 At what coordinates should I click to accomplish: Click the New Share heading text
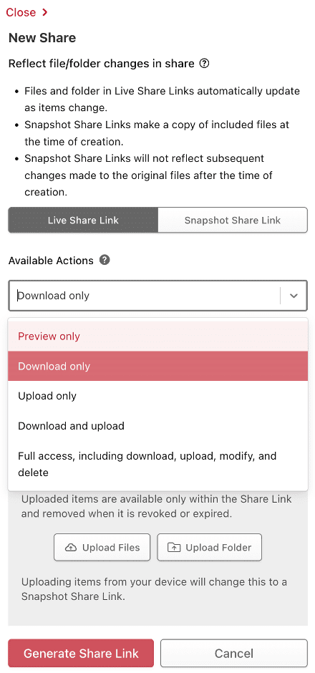pos(42,38)
